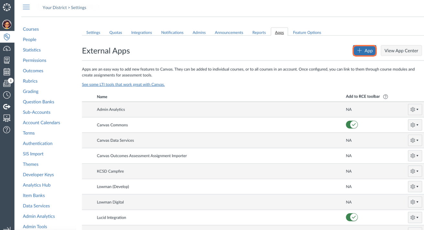Open Permissions in the account sidebar
424x230 pixels.
[x=35, y=60]
